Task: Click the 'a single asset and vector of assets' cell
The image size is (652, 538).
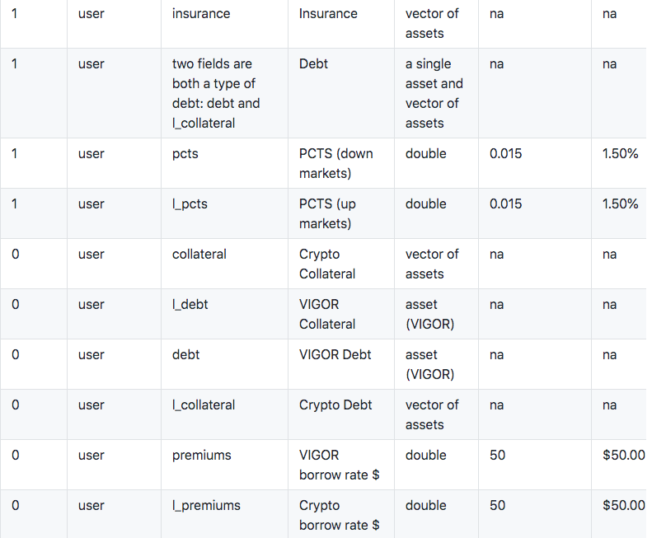Action: (x=434, y=93)
